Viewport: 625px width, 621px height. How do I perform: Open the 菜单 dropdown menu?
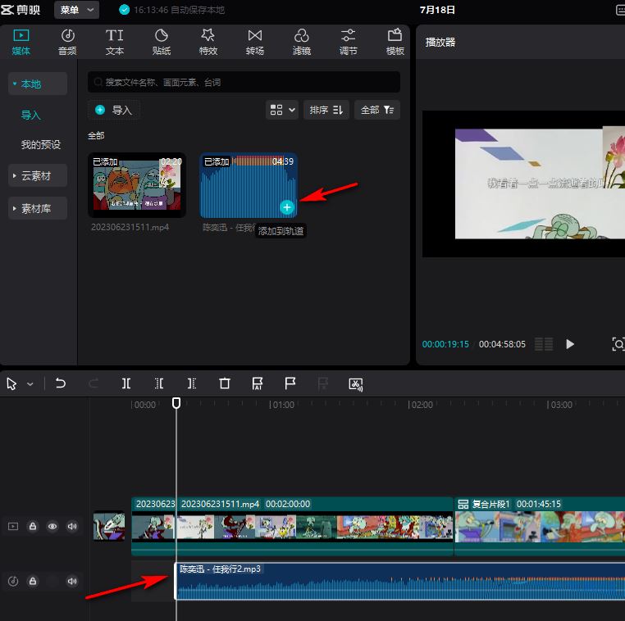tap(76, 10)
